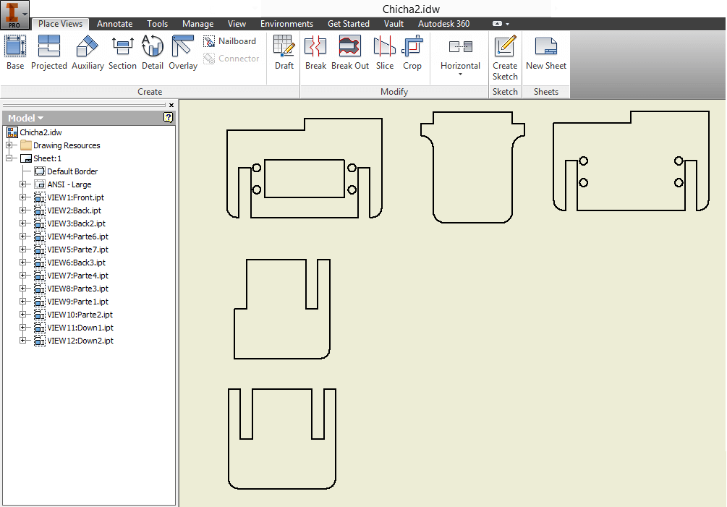727x507 pixels.
Task: Open Create Sketch tool
Action: pos(505,58)
